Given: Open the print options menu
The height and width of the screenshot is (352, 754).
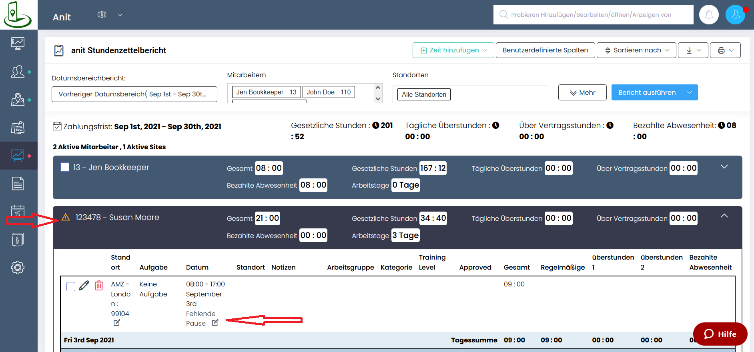Looking at the screenshot, I should [725, 50].
